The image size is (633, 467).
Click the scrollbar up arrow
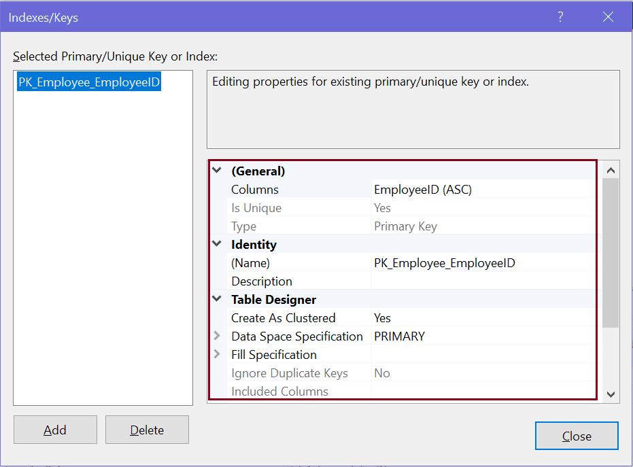611,169
